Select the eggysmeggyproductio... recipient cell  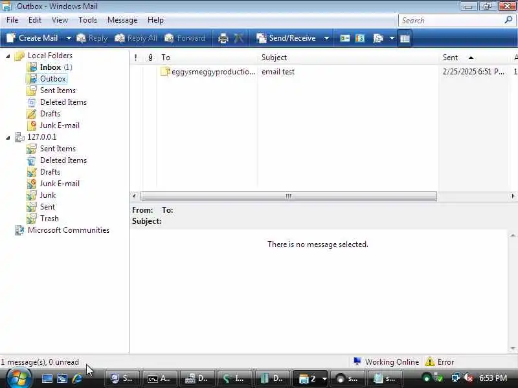tap(207, 72)
